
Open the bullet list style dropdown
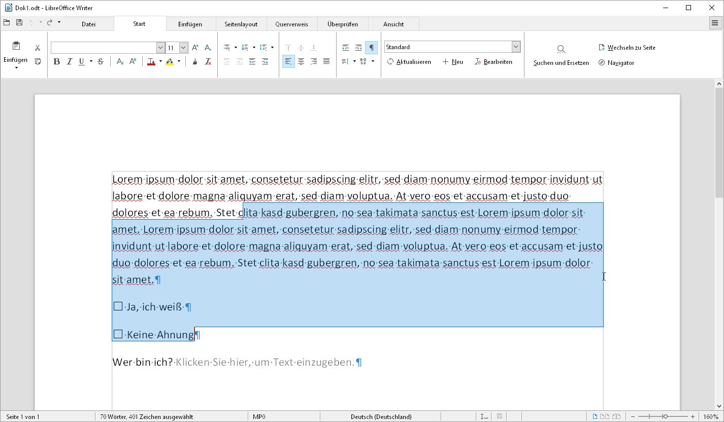(x=236, y=48)
